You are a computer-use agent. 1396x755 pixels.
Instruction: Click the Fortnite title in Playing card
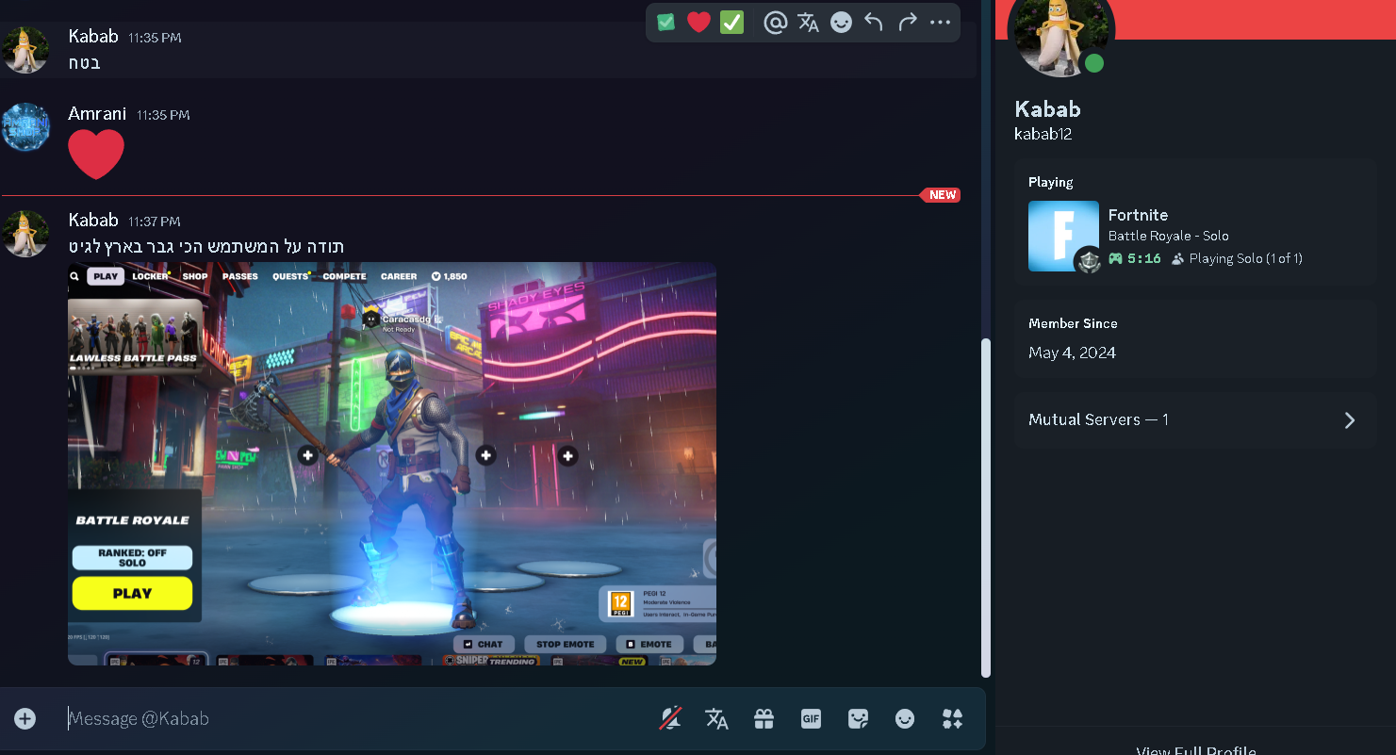[x=1138, y=215]
